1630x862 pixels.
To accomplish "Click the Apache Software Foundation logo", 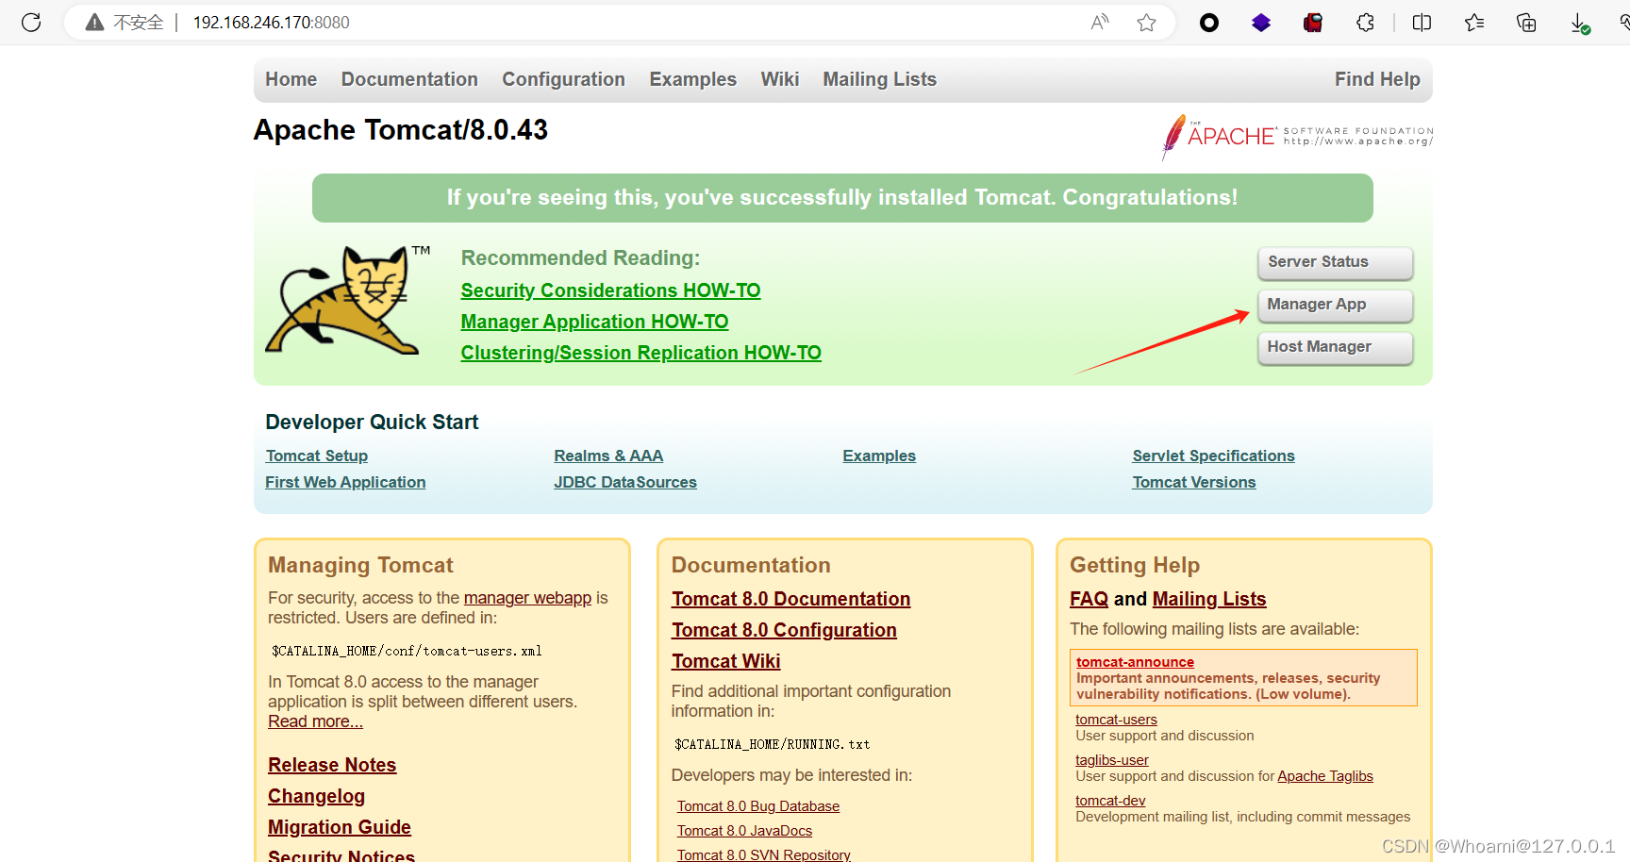I will click(1297, 136).
